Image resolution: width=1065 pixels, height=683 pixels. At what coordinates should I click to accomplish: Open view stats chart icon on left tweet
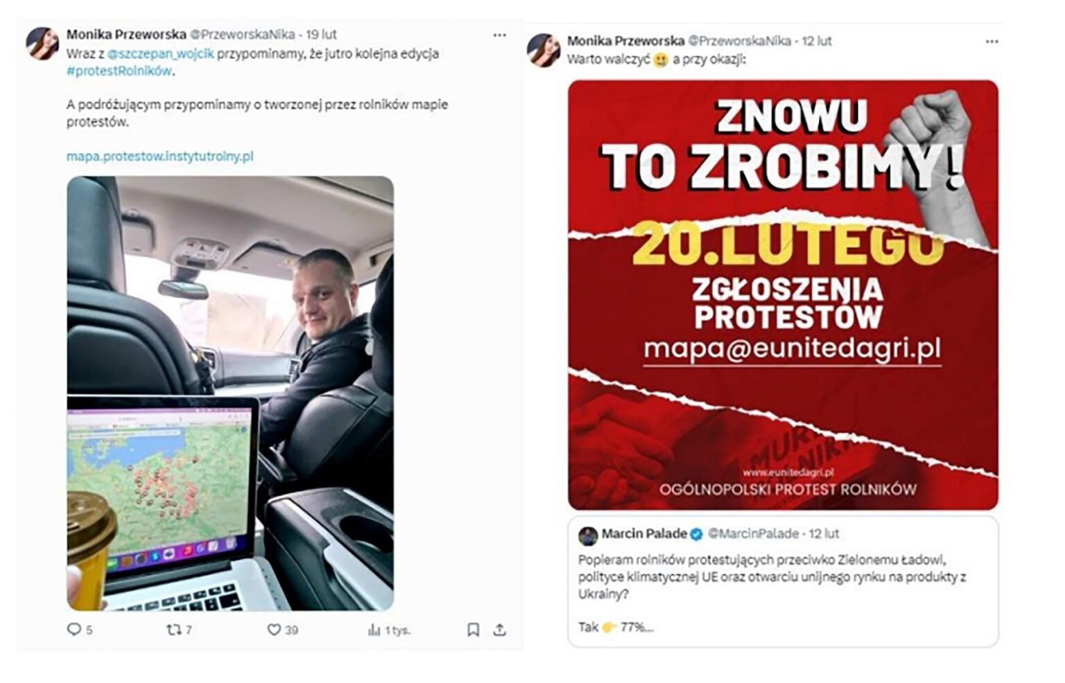tap(374, 630)
